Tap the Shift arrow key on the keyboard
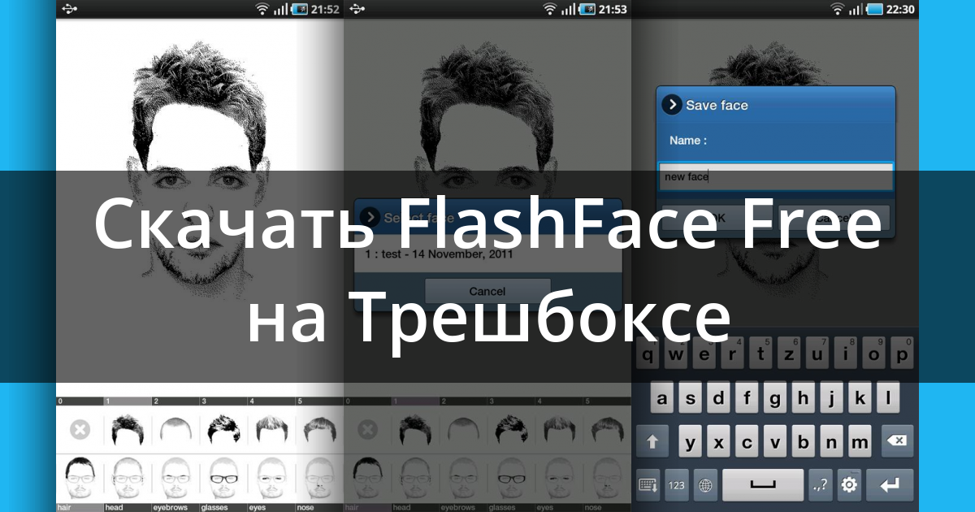The image size is (975, 512). pos(652,442)
